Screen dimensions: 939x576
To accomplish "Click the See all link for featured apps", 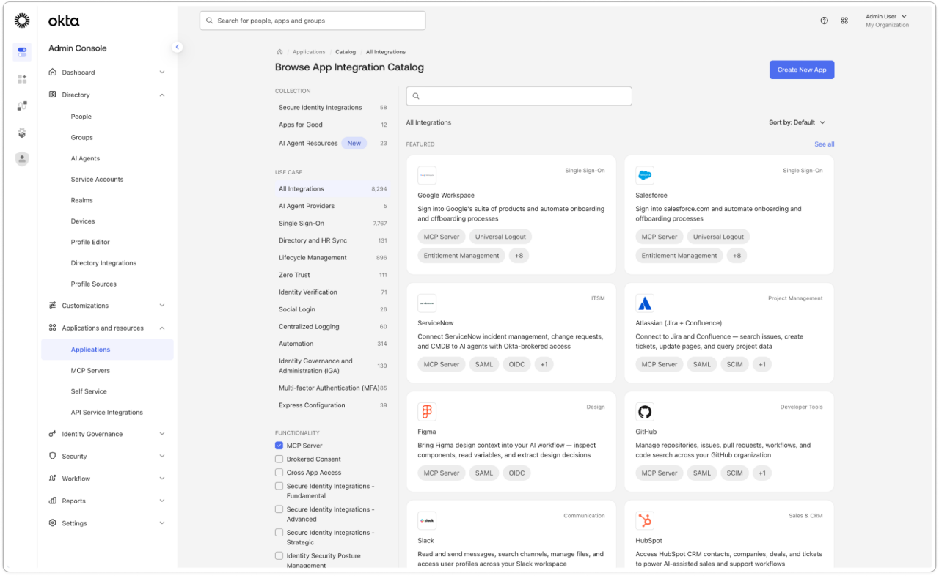I will (825, 144).
